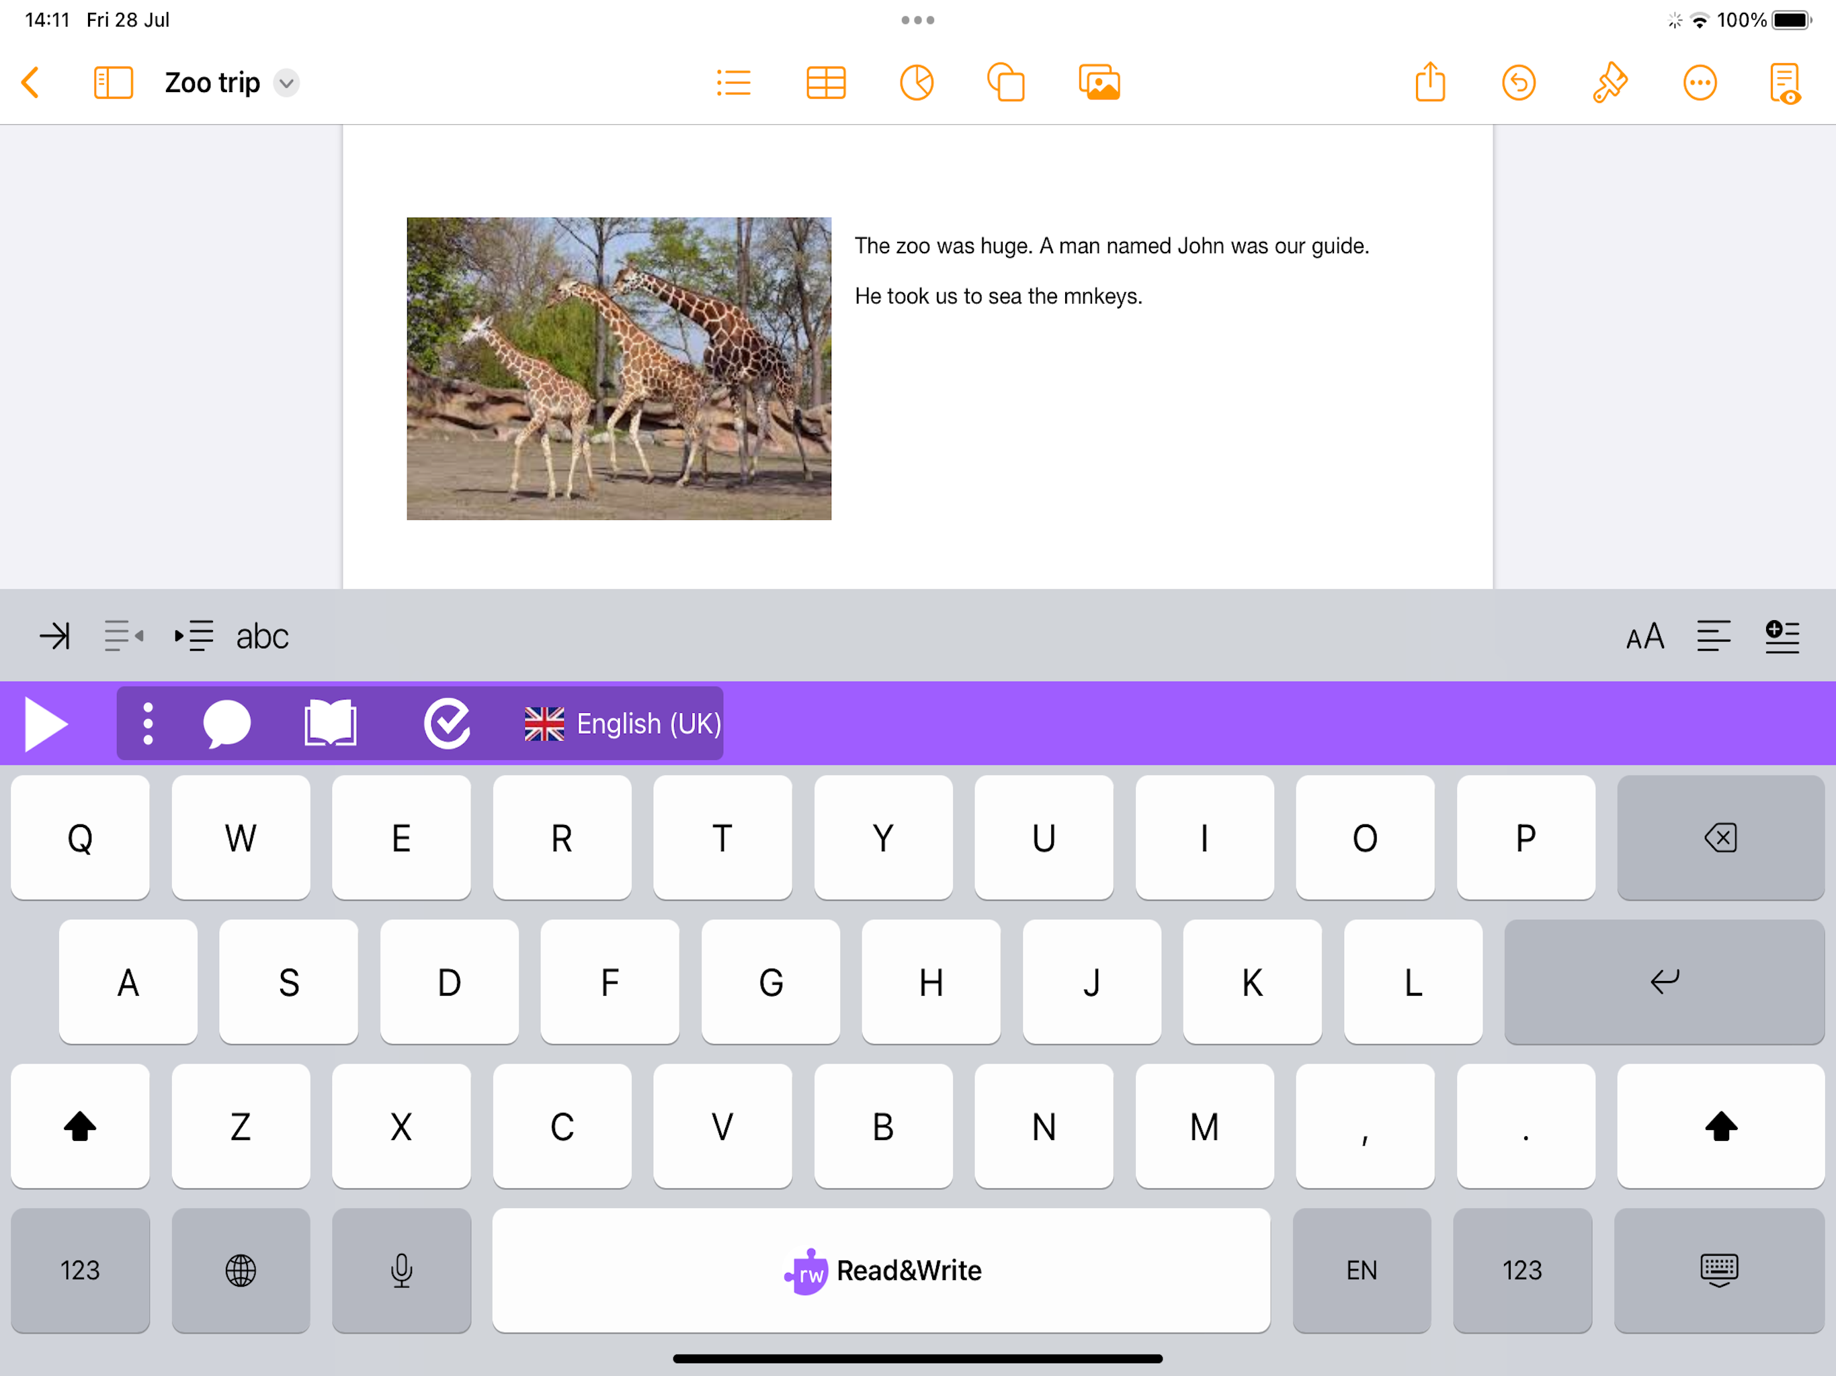The height and width of the screenshot is (1376, 1836).
Task: Tap the L key
Action: pyautogui.click(x=1413, y=982)
